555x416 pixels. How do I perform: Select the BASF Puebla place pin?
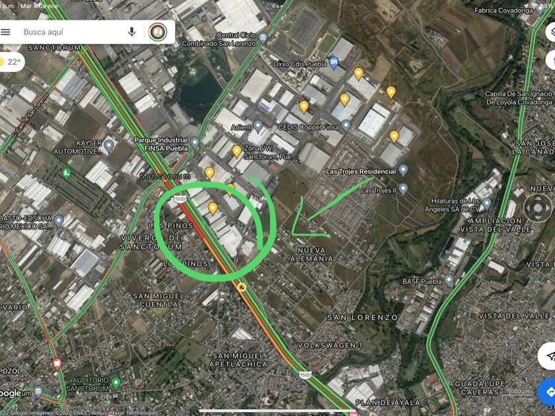coord(449,281)
